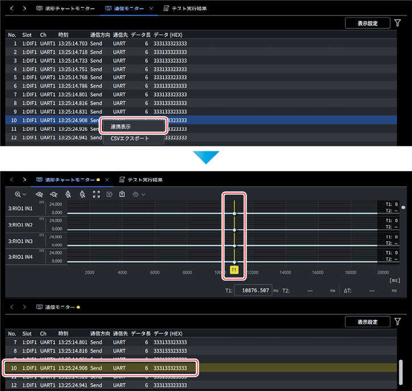Image resolution: width=412 pixels, height=391 pixels.
Task: Zoom out horizontally on the waveform chart
Action: [x=53, y=195]
